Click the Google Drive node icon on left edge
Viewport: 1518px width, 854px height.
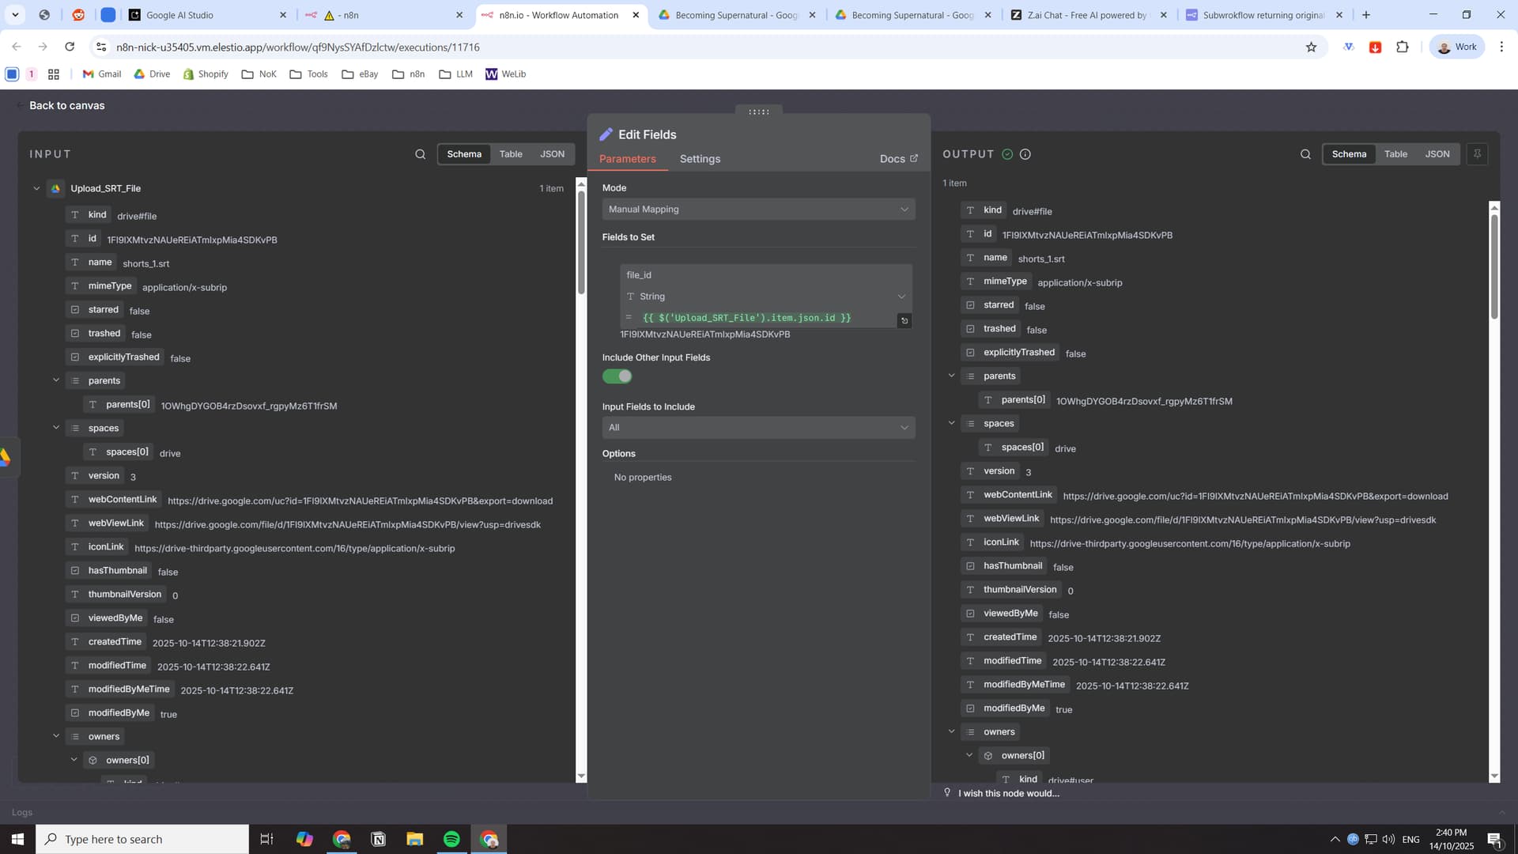point(5,457)
